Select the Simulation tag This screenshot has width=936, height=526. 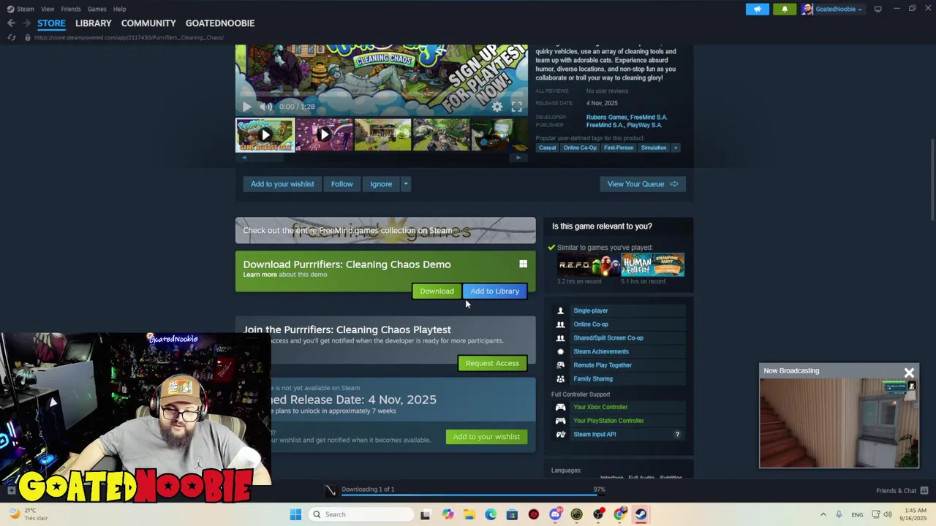(x=654, y=148)
